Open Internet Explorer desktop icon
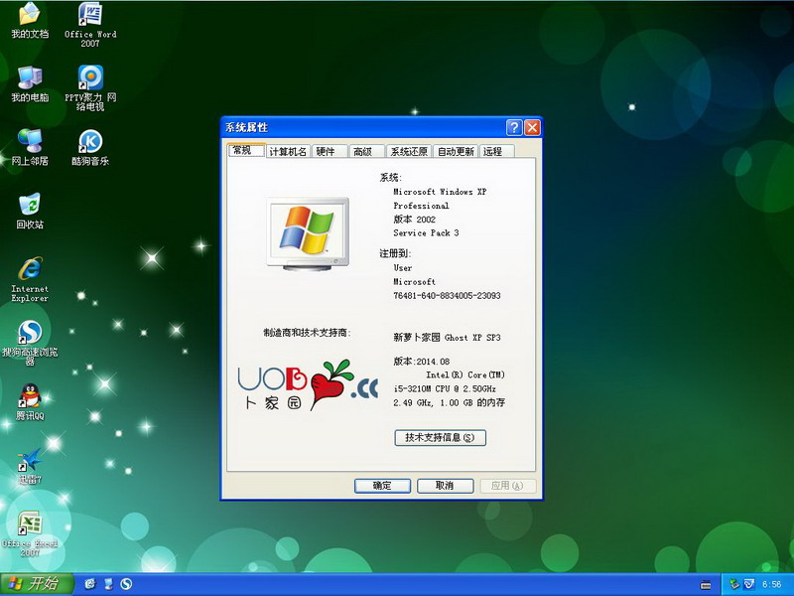The height and width of the screenshot is (596, 794). [30, 279]
